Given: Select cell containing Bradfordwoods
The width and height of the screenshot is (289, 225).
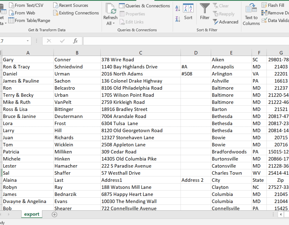Looking at the screenshot, I should pyautogui.click(x=229, y=152).
